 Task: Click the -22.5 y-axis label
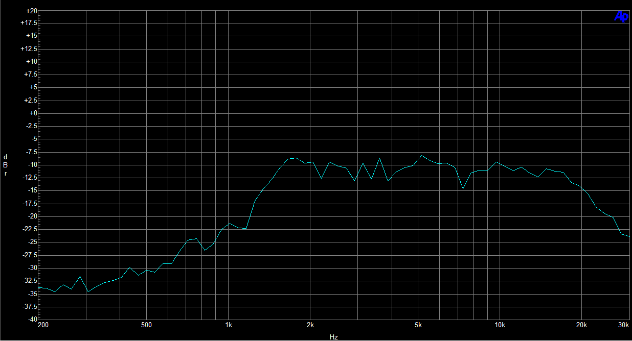coord(29,229)
